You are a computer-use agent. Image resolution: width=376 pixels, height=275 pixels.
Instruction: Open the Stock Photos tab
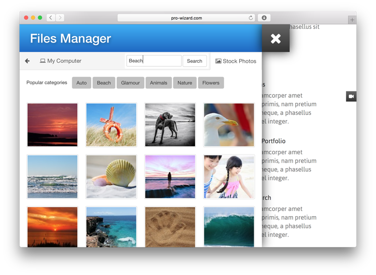point(236,61)
